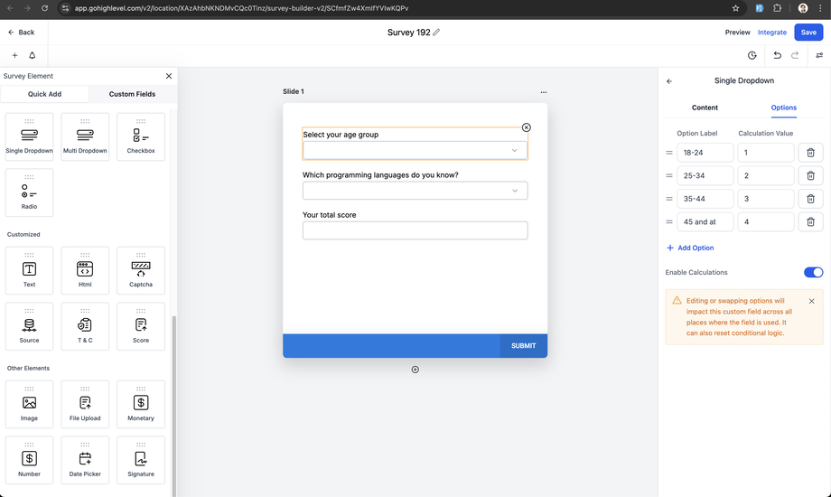Edit the Survey 192 name pencil icon
Image resolution: width=831 pixels, height=497 pixels.
[x=436, y=33]
